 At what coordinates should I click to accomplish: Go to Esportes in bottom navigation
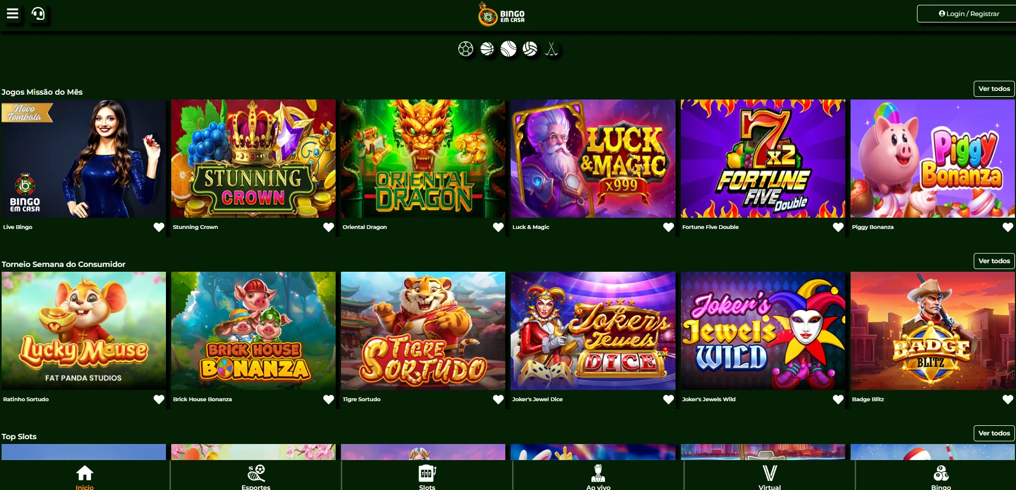256,476
